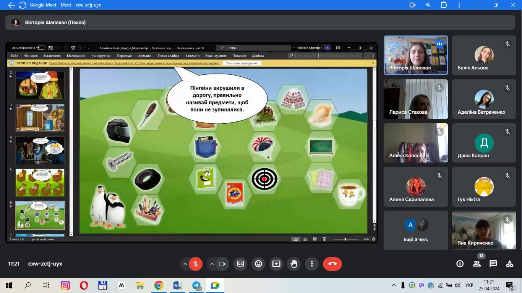This screenshot has height=293, width=522.
Task: Select Даша Капран's participant tile
Action: 484,143
